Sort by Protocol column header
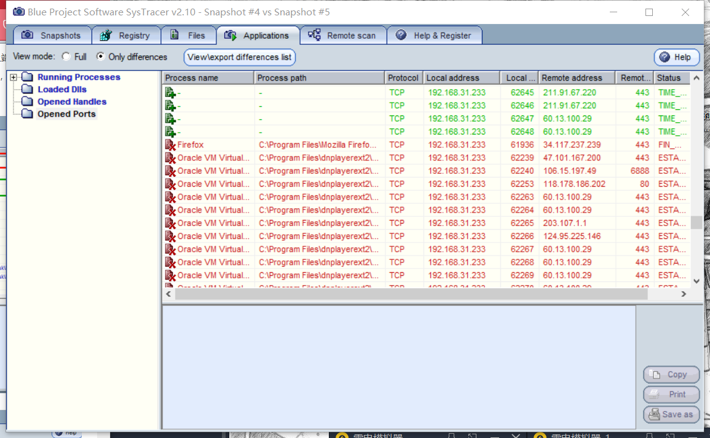710x438 pixels. click(403, 78)
